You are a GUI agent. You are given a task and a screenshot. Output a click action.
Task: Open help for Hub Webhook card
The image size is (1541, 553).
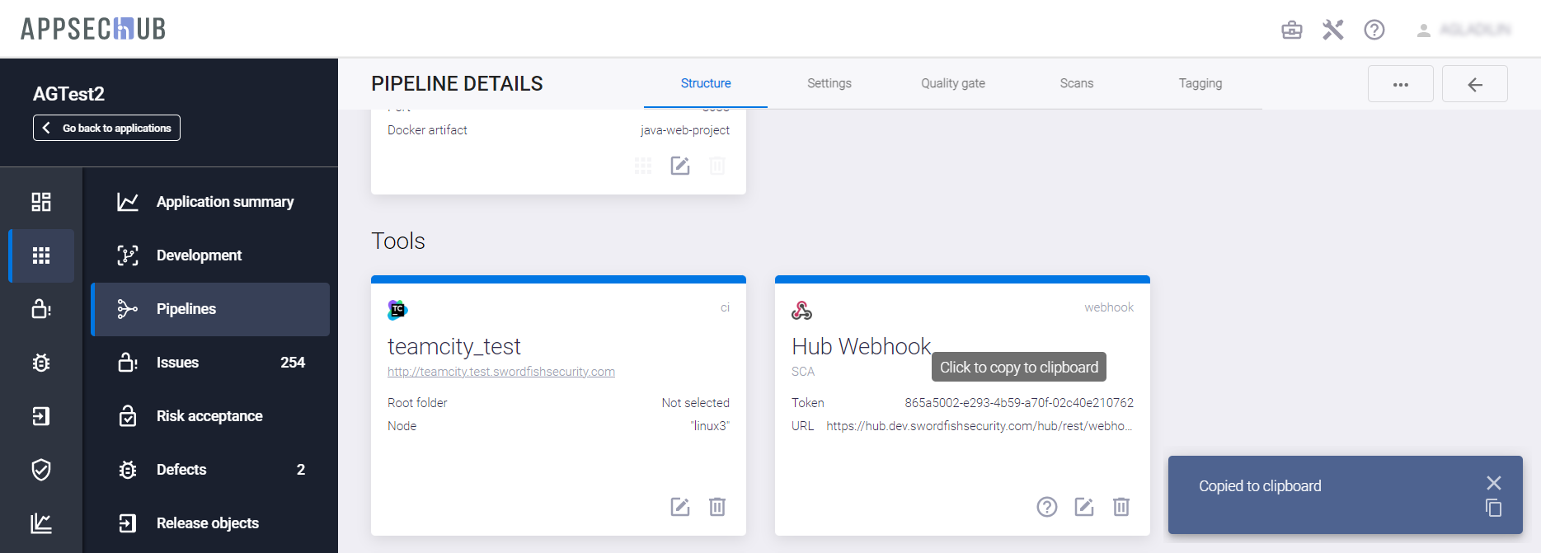(x=1046, y=507)
